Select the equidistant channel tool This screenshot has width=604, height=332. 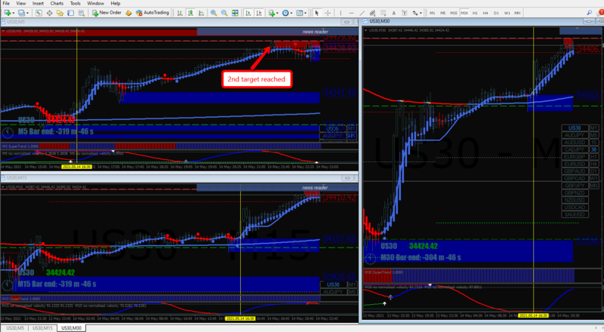point(372,13)
